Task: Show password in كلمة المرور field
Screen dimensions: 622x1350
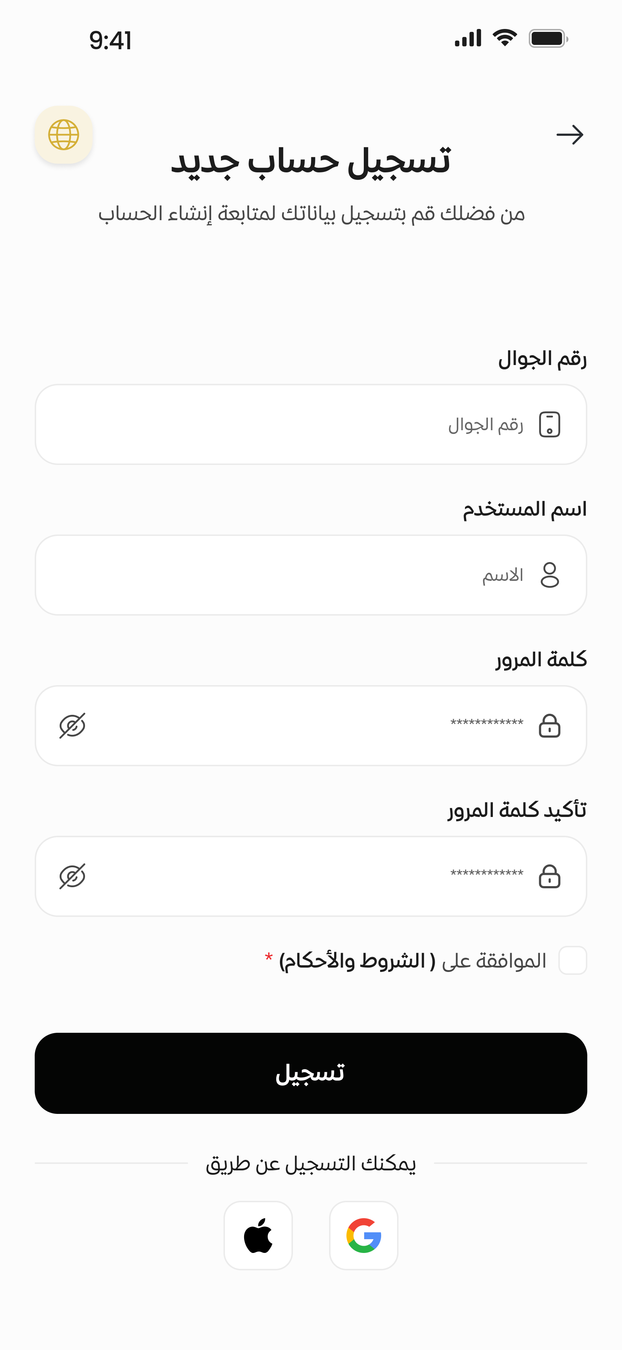Action: 72,726
